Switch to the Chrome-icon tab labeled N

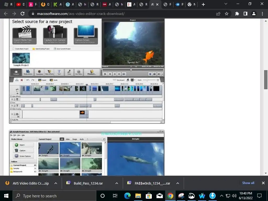coord(191,4)
